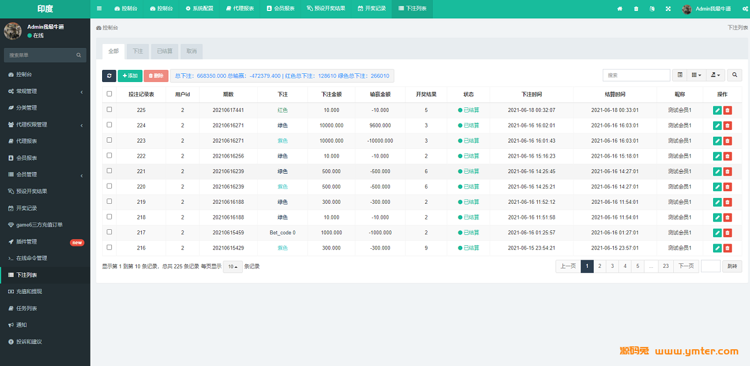Open the columns grid dropdown

coord(697,75)
